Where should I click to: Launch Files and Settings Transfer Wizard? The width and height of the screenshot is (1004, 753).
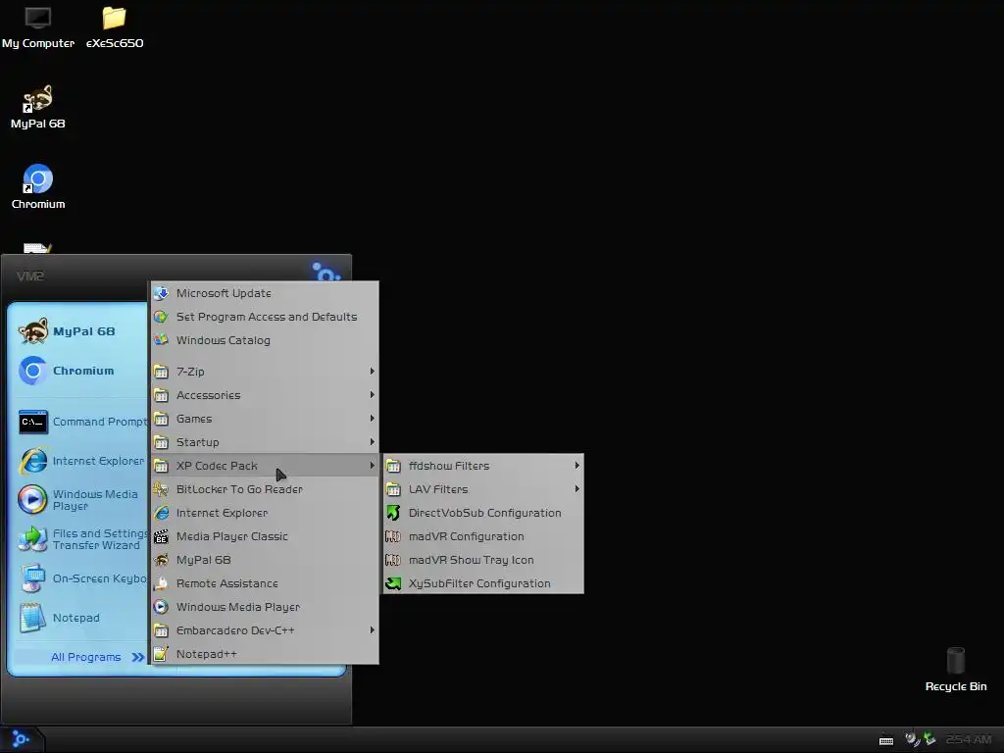coord(80,539)
